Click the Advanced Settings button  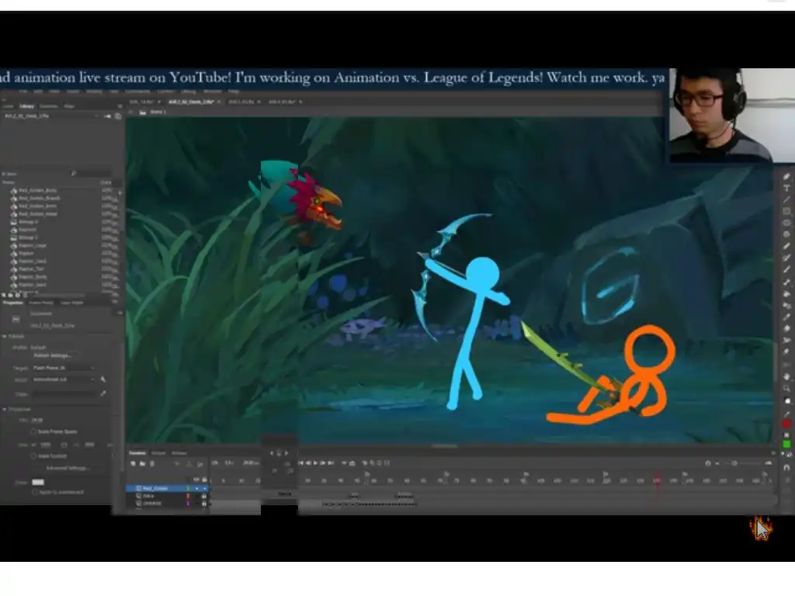(67, 468)
